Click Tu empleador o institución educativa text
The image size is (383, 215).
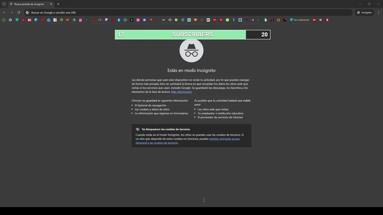220,113
